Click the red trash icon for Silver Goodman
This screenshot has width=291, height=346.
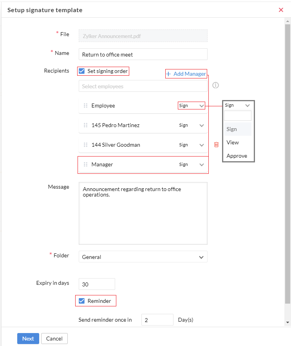216,145
